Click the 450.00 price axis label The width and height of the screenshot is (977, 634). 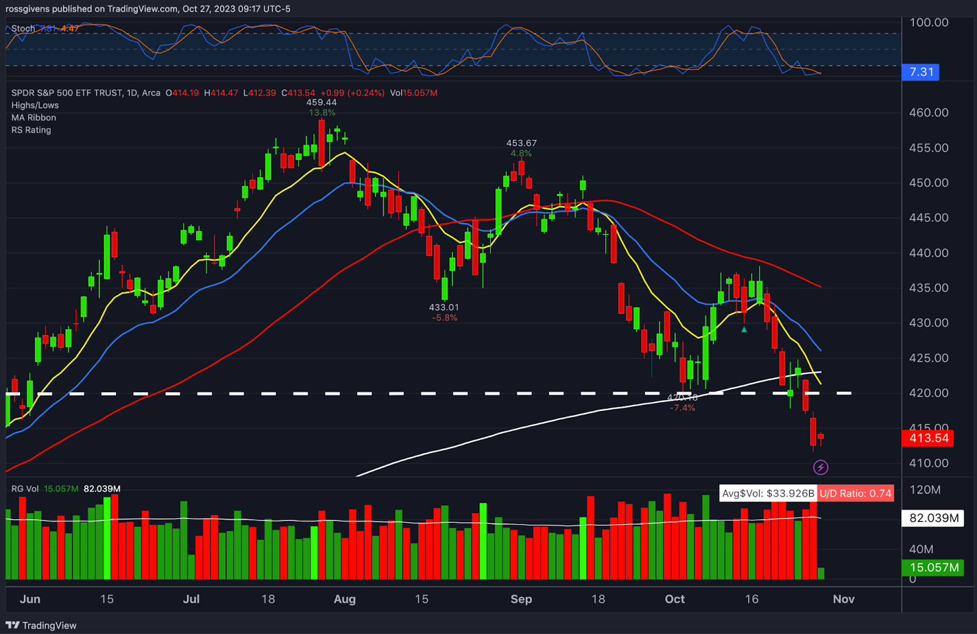point(929,183)
